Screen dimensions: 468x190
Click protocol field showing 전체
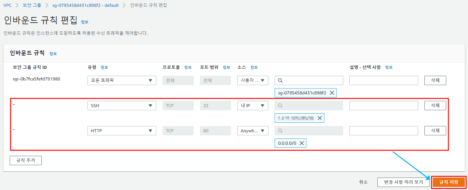pyautogui.click(x=178, y=80)
